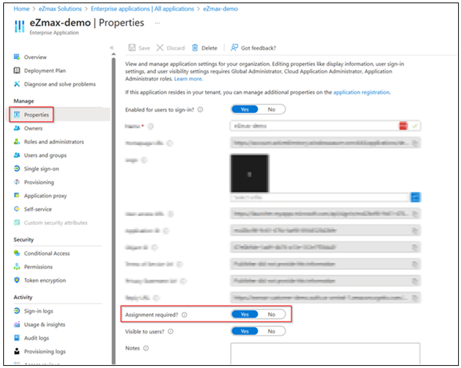The image size is (461, 368).
Task: Click the Got feedback person icon
Action: pyautogui.click(x=234, y=48)
